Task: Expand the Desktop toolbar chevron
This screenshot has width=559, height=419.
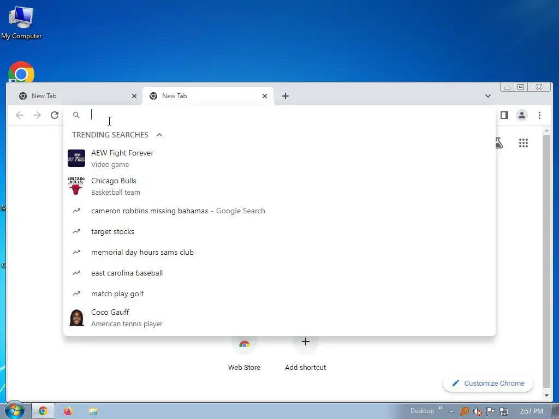Action: pyautogui.click(x=441, y=408)
